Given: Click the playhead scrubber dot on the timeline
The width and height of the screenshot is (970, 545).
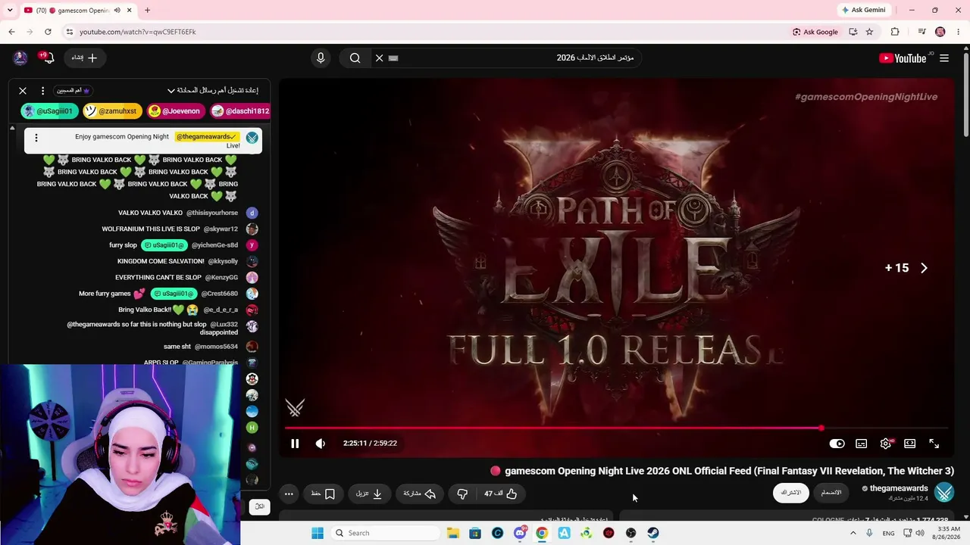Looking at the screenshot, I should pos(821,428).
